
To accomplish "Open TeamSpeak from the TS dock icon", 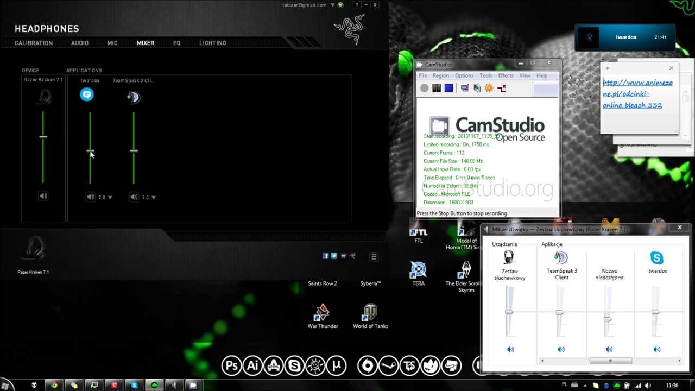I will click(409, 365).
